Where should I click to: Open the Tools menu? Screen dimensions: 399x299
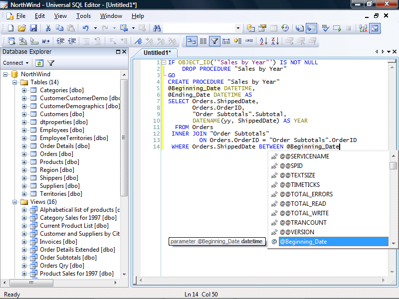tap(83, 16)
